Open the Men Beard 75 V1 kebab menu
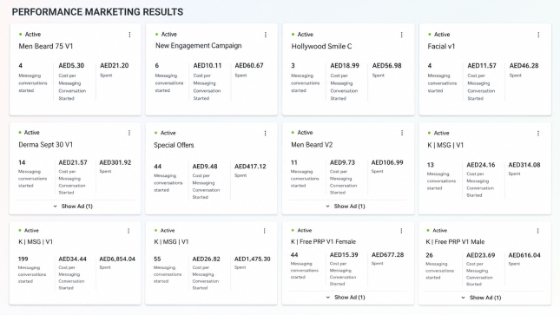The height and width of the screenshot is (315, 560). tap(129, 35)
